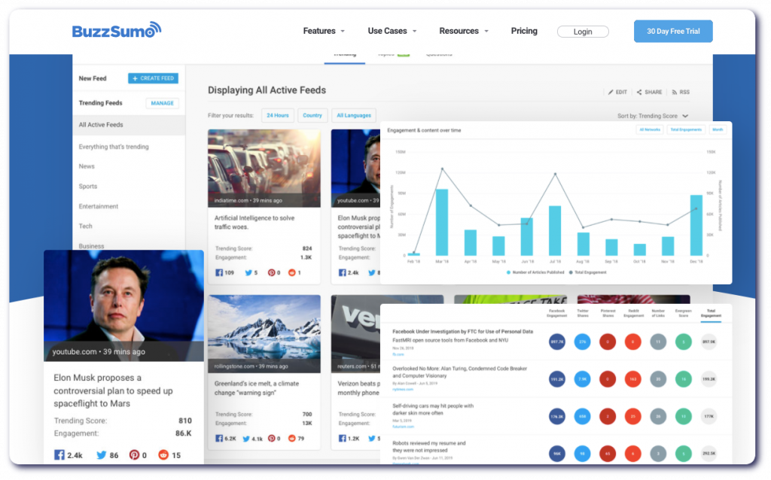This screenshot has width=771, height=480.
Task: Sort by Twitter Shares column
Action: click(582, 313)
